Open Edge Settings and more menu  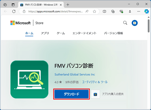(x=139, y=11)
